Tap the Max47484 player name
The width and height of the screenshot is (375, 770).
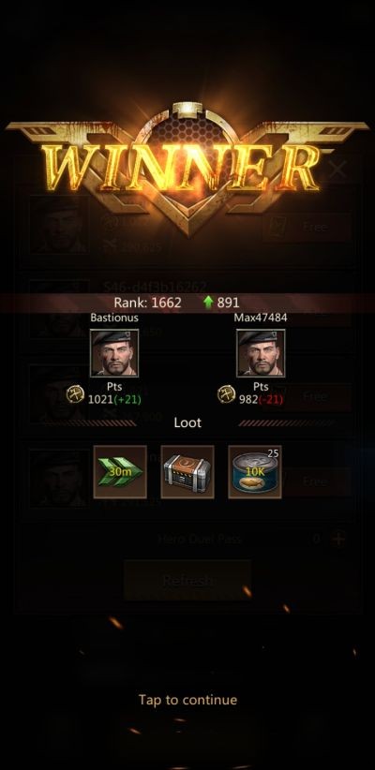[x=261, y=318]
